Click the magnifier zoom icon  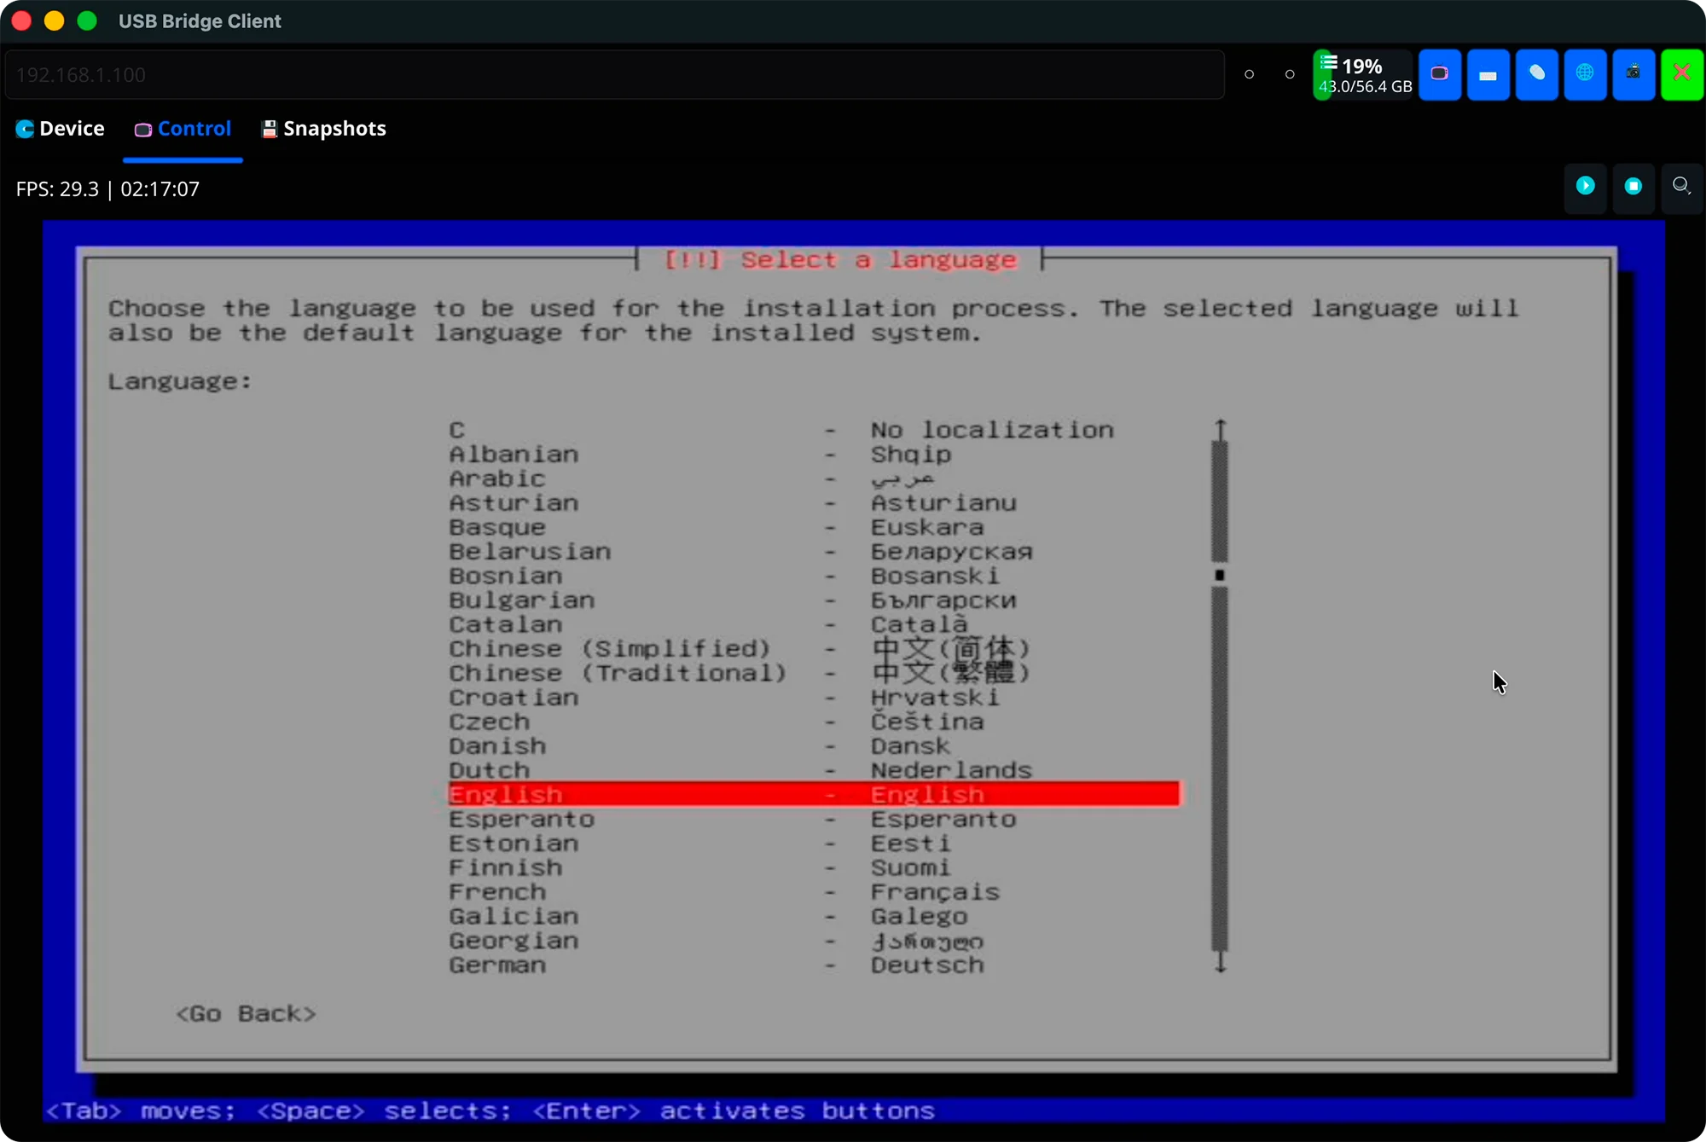pyautogui.click(x=1681, y=187)
